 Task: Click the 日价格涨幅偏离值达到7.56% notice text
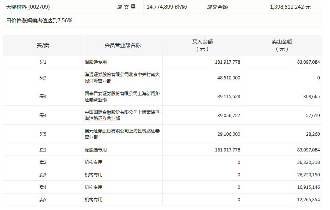40,20
